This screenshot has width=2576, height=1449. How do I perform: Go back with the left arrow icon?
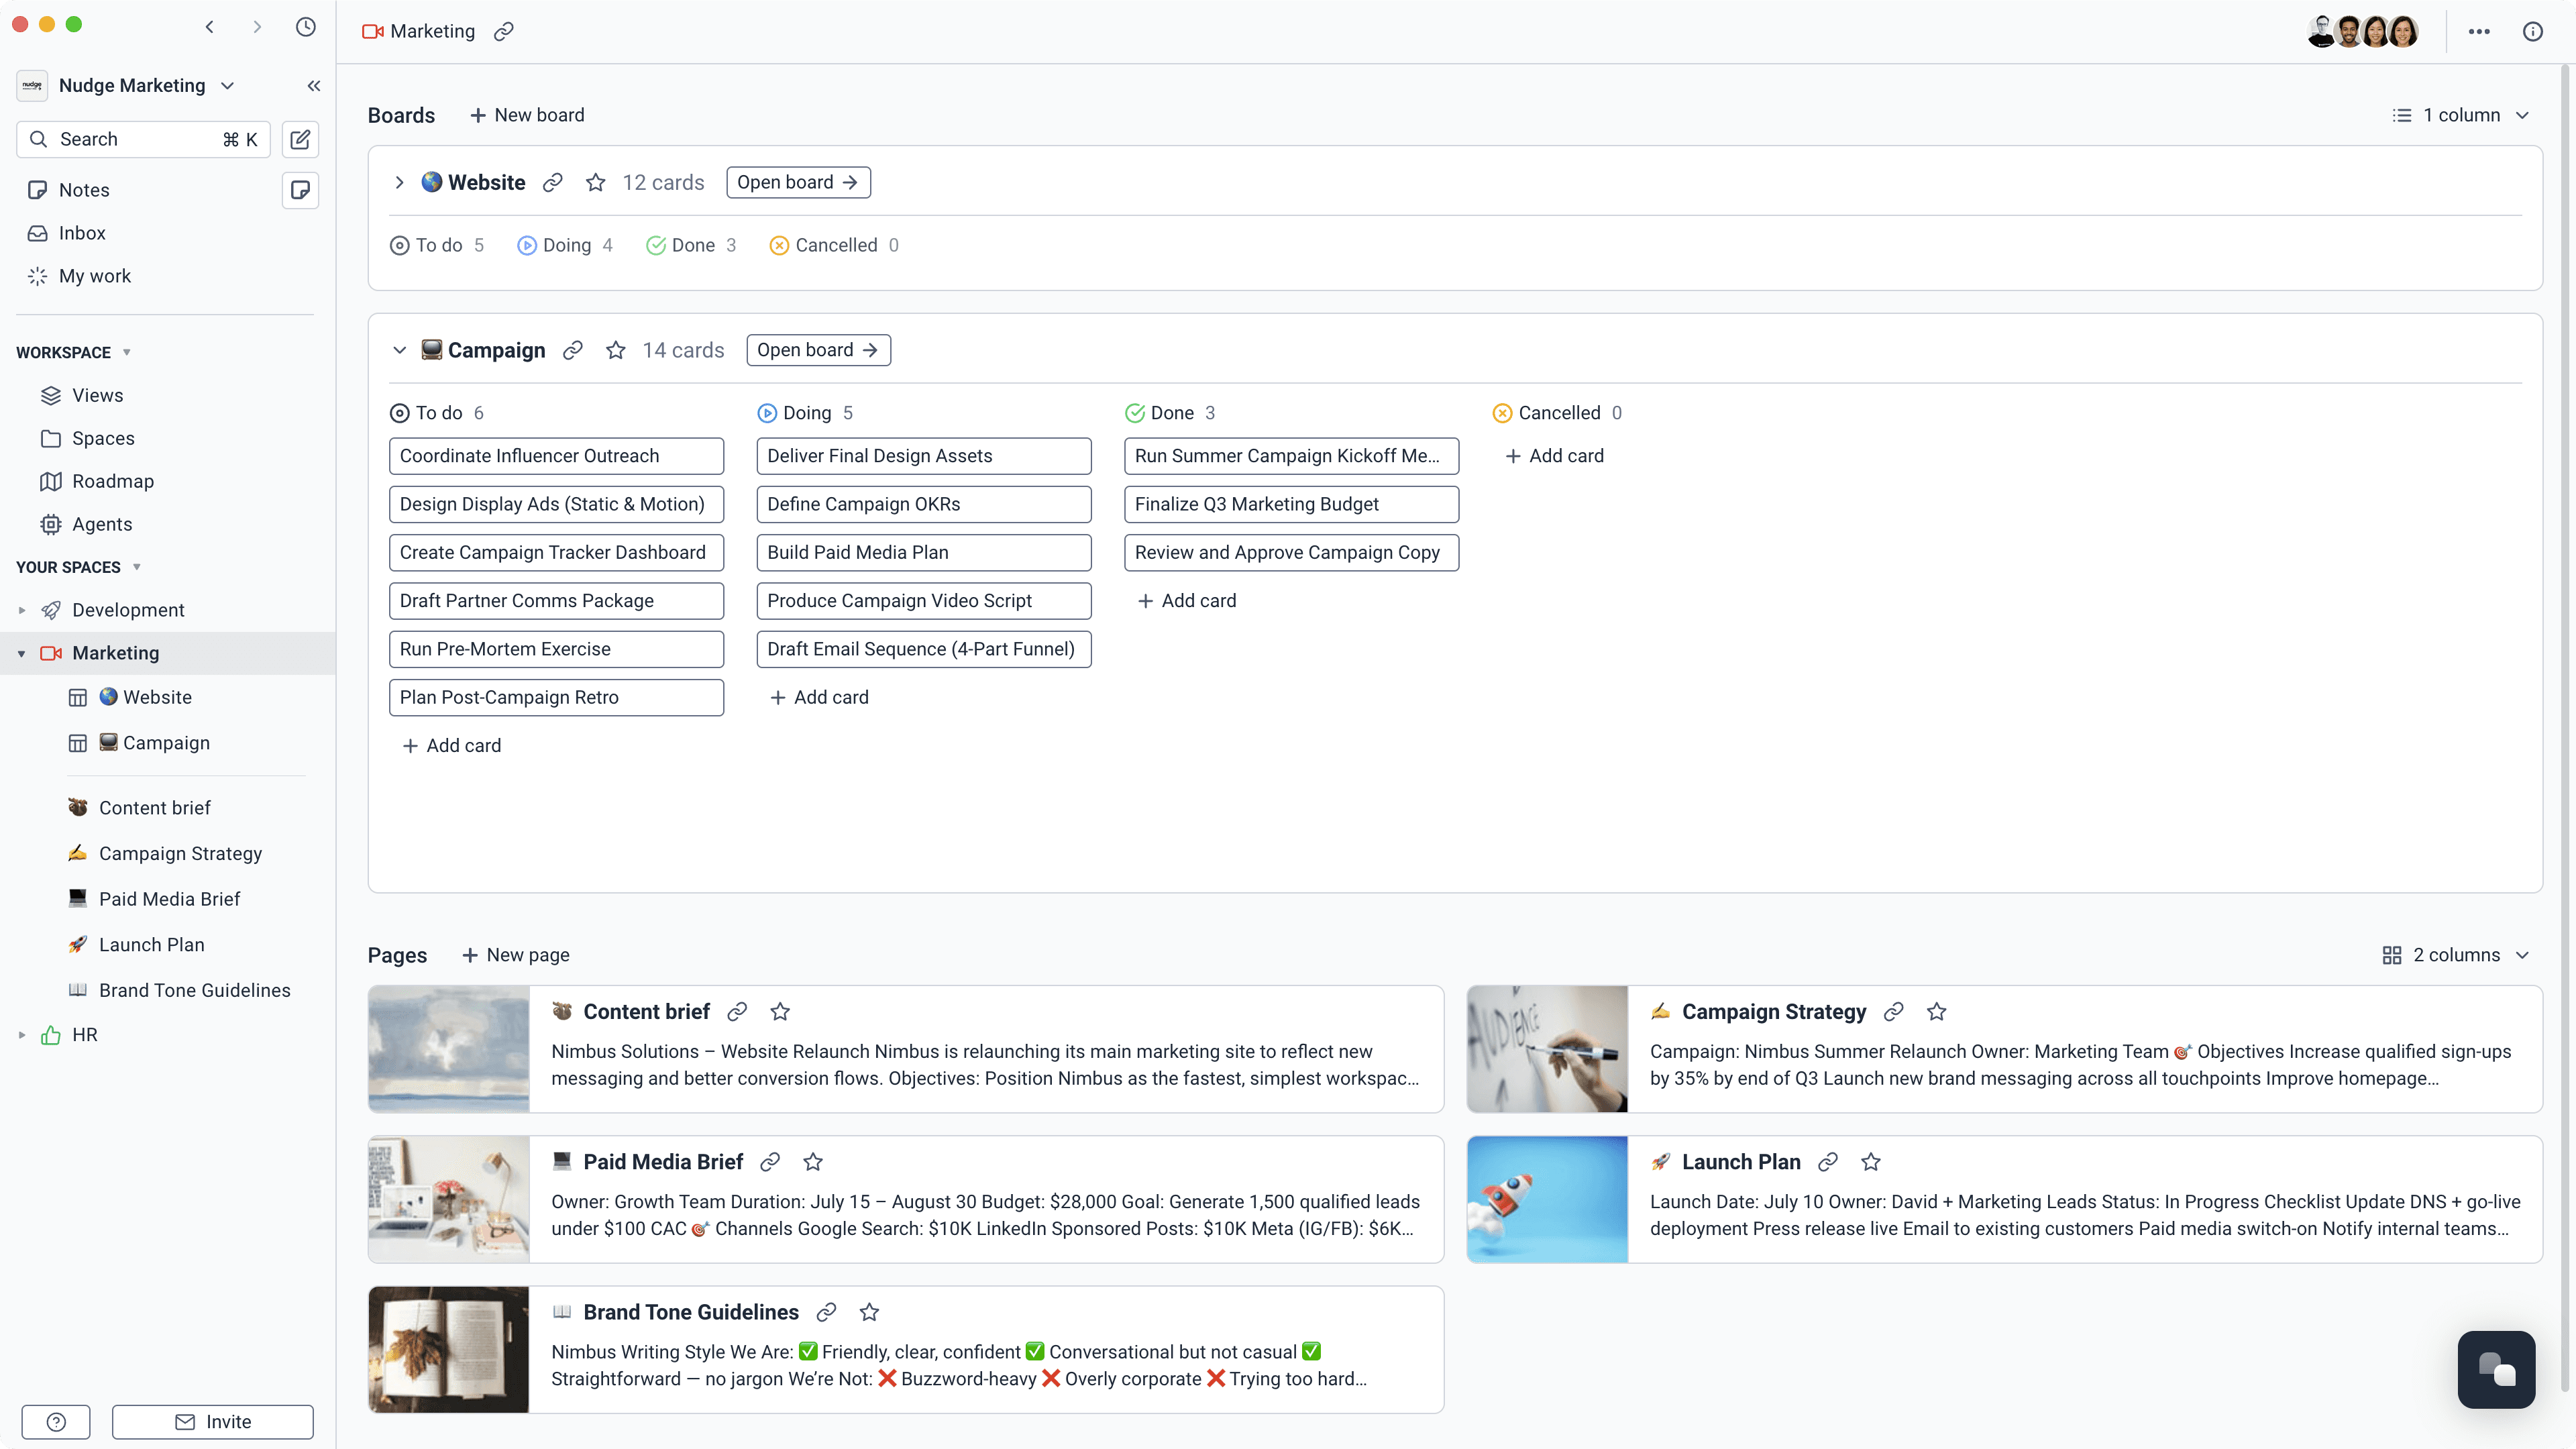(x=209, y=27)
